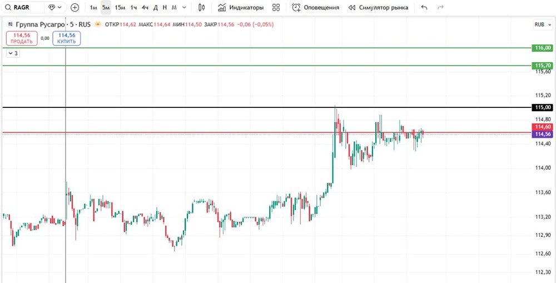This screenshot has height=283, width=556.
Task: Click the 112,30 price scale label
Action: tap(544, 272)
